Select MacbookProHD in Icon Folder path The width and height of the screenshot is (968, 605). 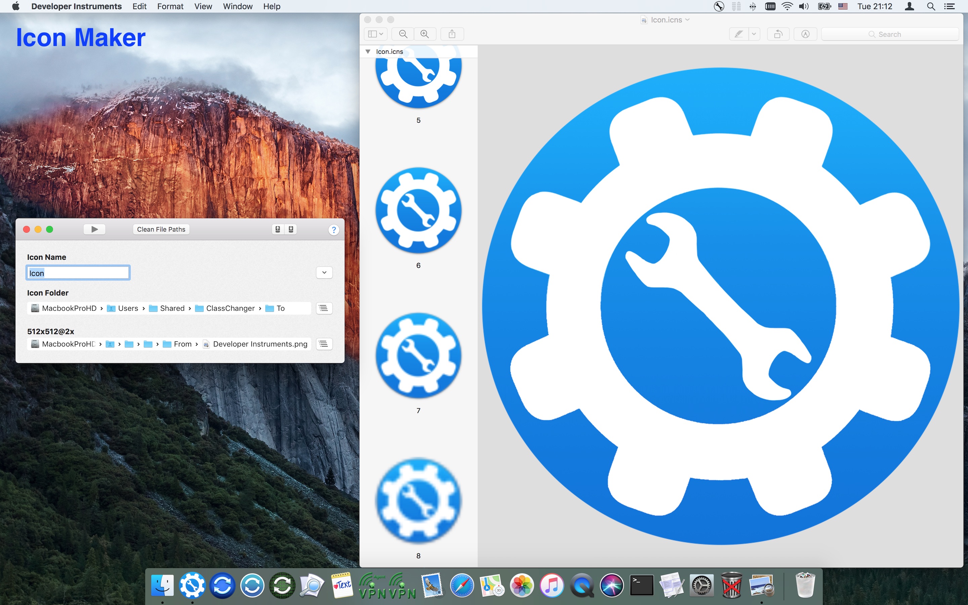click(x=64, y=308)
